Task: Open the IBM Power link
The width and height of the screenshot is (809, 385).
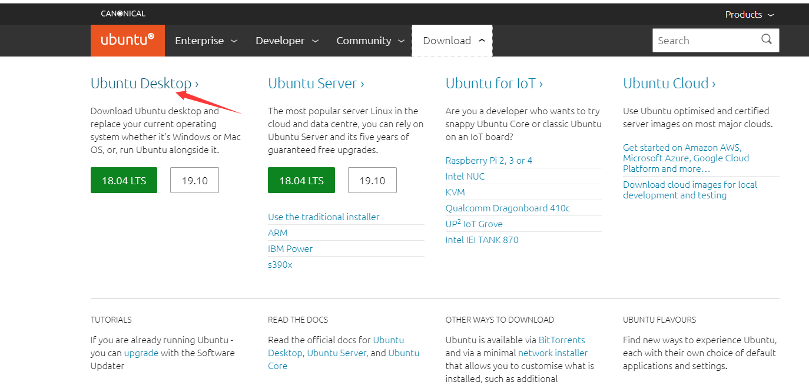Action: tap(290, 248)
